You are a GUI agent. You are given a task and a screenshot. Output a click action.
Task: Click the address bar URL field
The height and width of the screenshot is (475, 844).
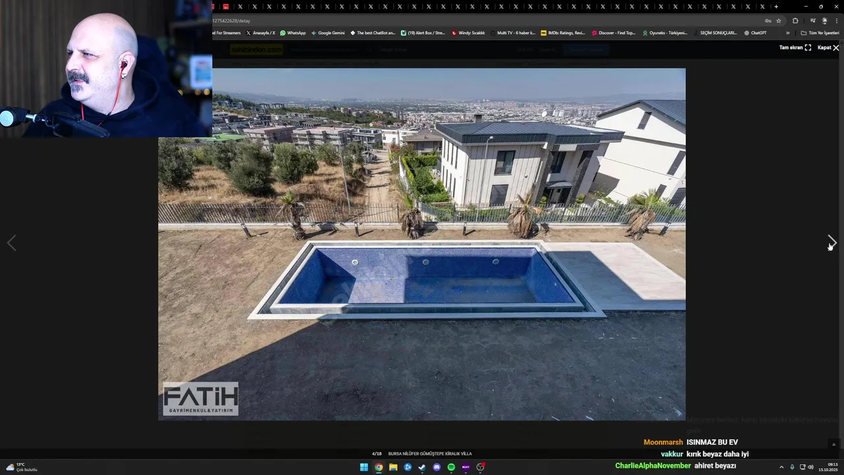pyautogui.click(x=488, y=20)
